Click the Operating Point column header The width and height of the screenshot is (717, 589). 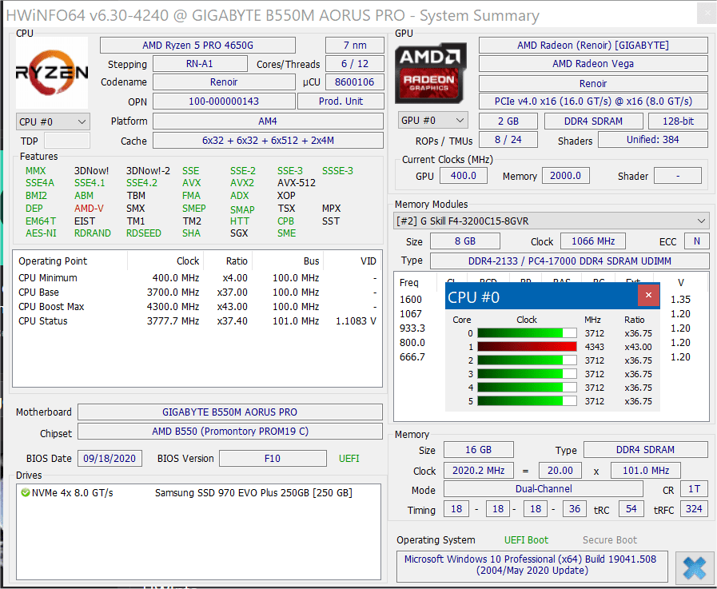(x=70, y=261)
